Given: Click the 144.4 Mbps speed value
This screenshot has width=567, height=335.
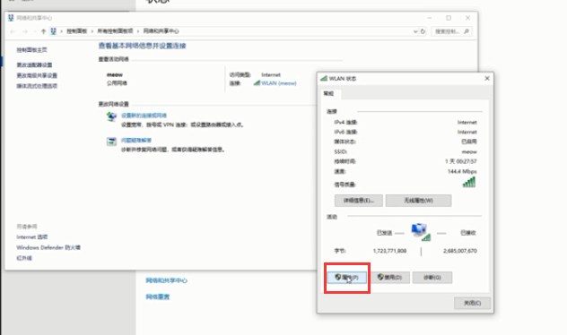Looking at the screenshot, I should click(462, 171).
